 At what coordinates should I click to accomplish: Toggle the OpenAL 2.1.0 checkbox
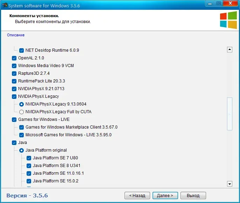tap(14, 58)
